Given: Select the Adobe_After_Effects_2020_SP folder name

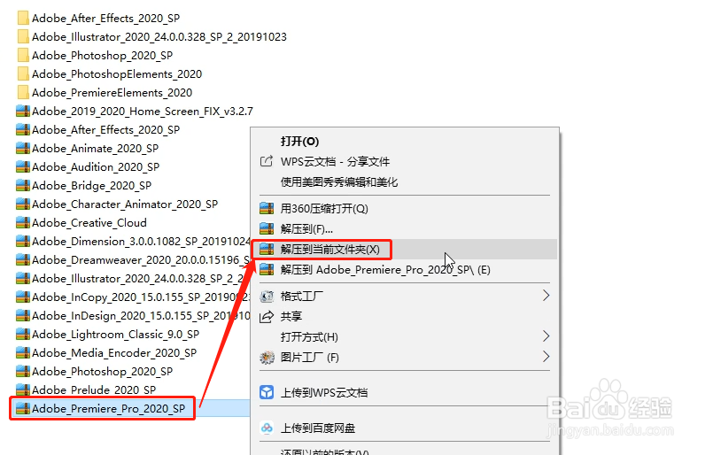Looking at the screenshot, I should coord(106,19).
